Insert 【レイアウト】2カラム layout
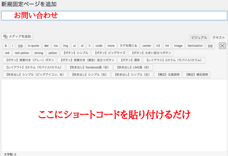Image resolution: width=228 pixels, height=156 pixels. coord(174,60)
